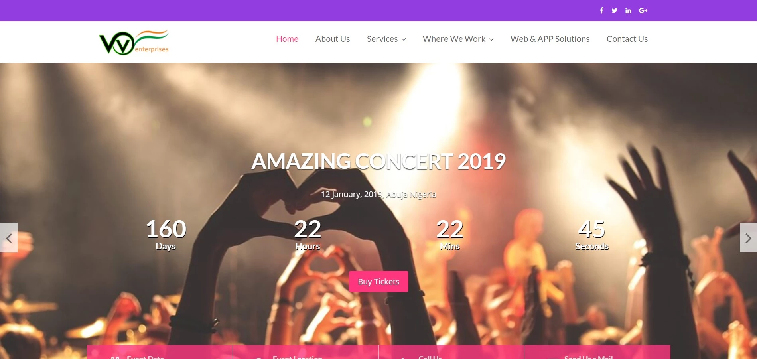Click the Buy Tickets button
This screenshot has height=359, width=757.
[378, 282]
